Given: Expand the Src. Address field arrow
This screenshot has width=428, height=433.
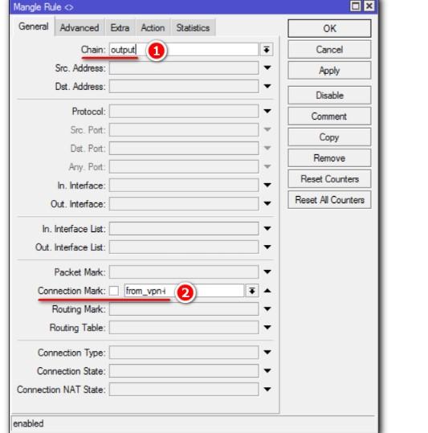Looking at the screenshot, I should point(267,67).
